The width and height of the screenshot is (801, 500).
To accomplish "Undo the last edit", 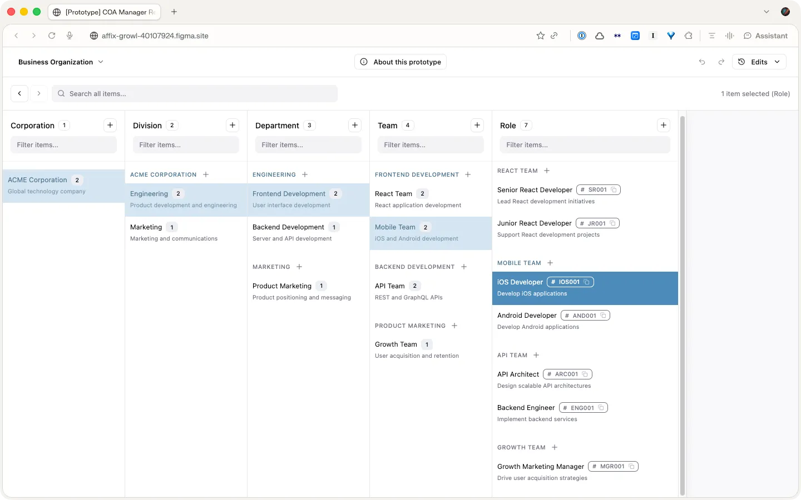I will pyautogui.click(x=702, y=62).
